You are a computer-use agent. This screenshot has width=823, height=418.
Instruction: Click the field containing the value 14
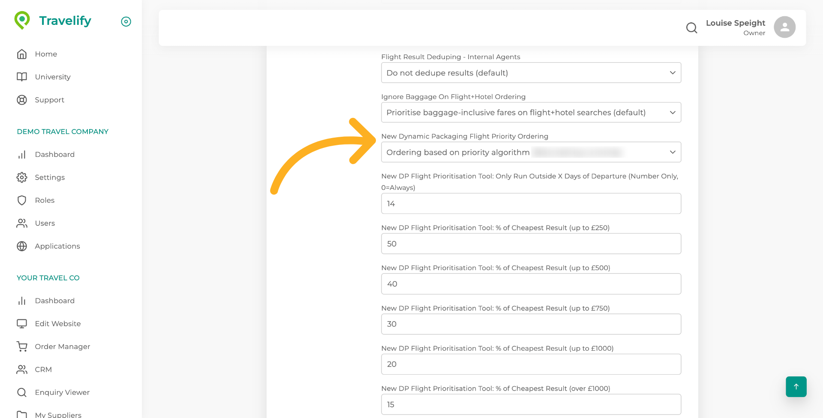coord(531,203)
